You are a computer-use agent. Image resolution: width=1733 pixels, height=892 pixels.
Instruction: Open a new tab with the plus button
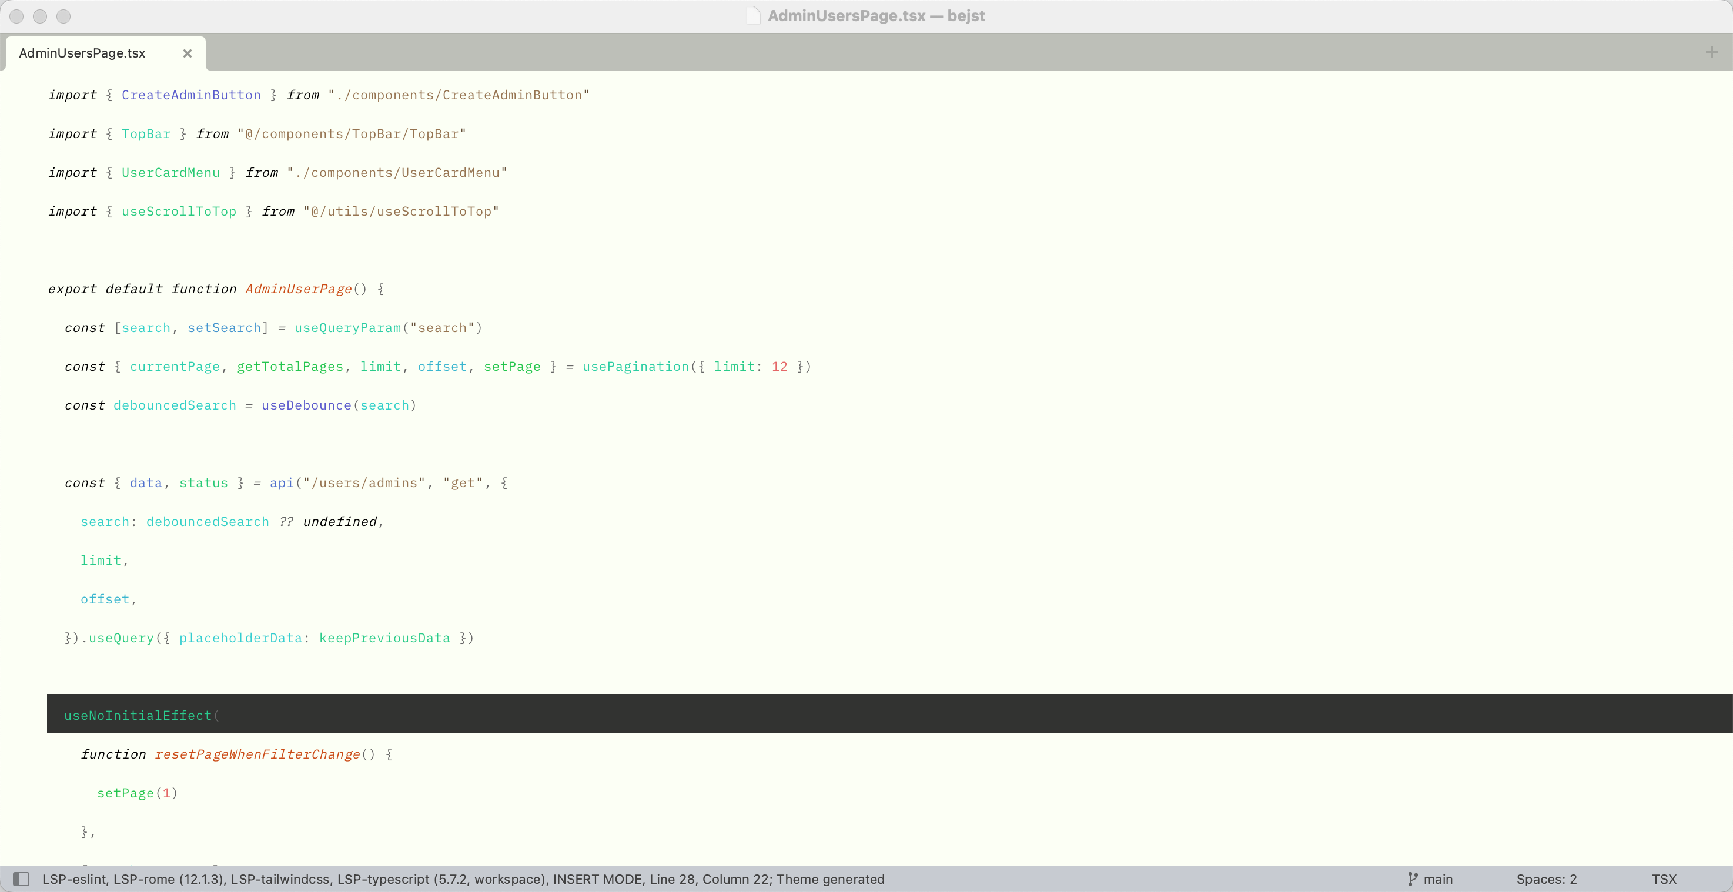pos(1711,52)
